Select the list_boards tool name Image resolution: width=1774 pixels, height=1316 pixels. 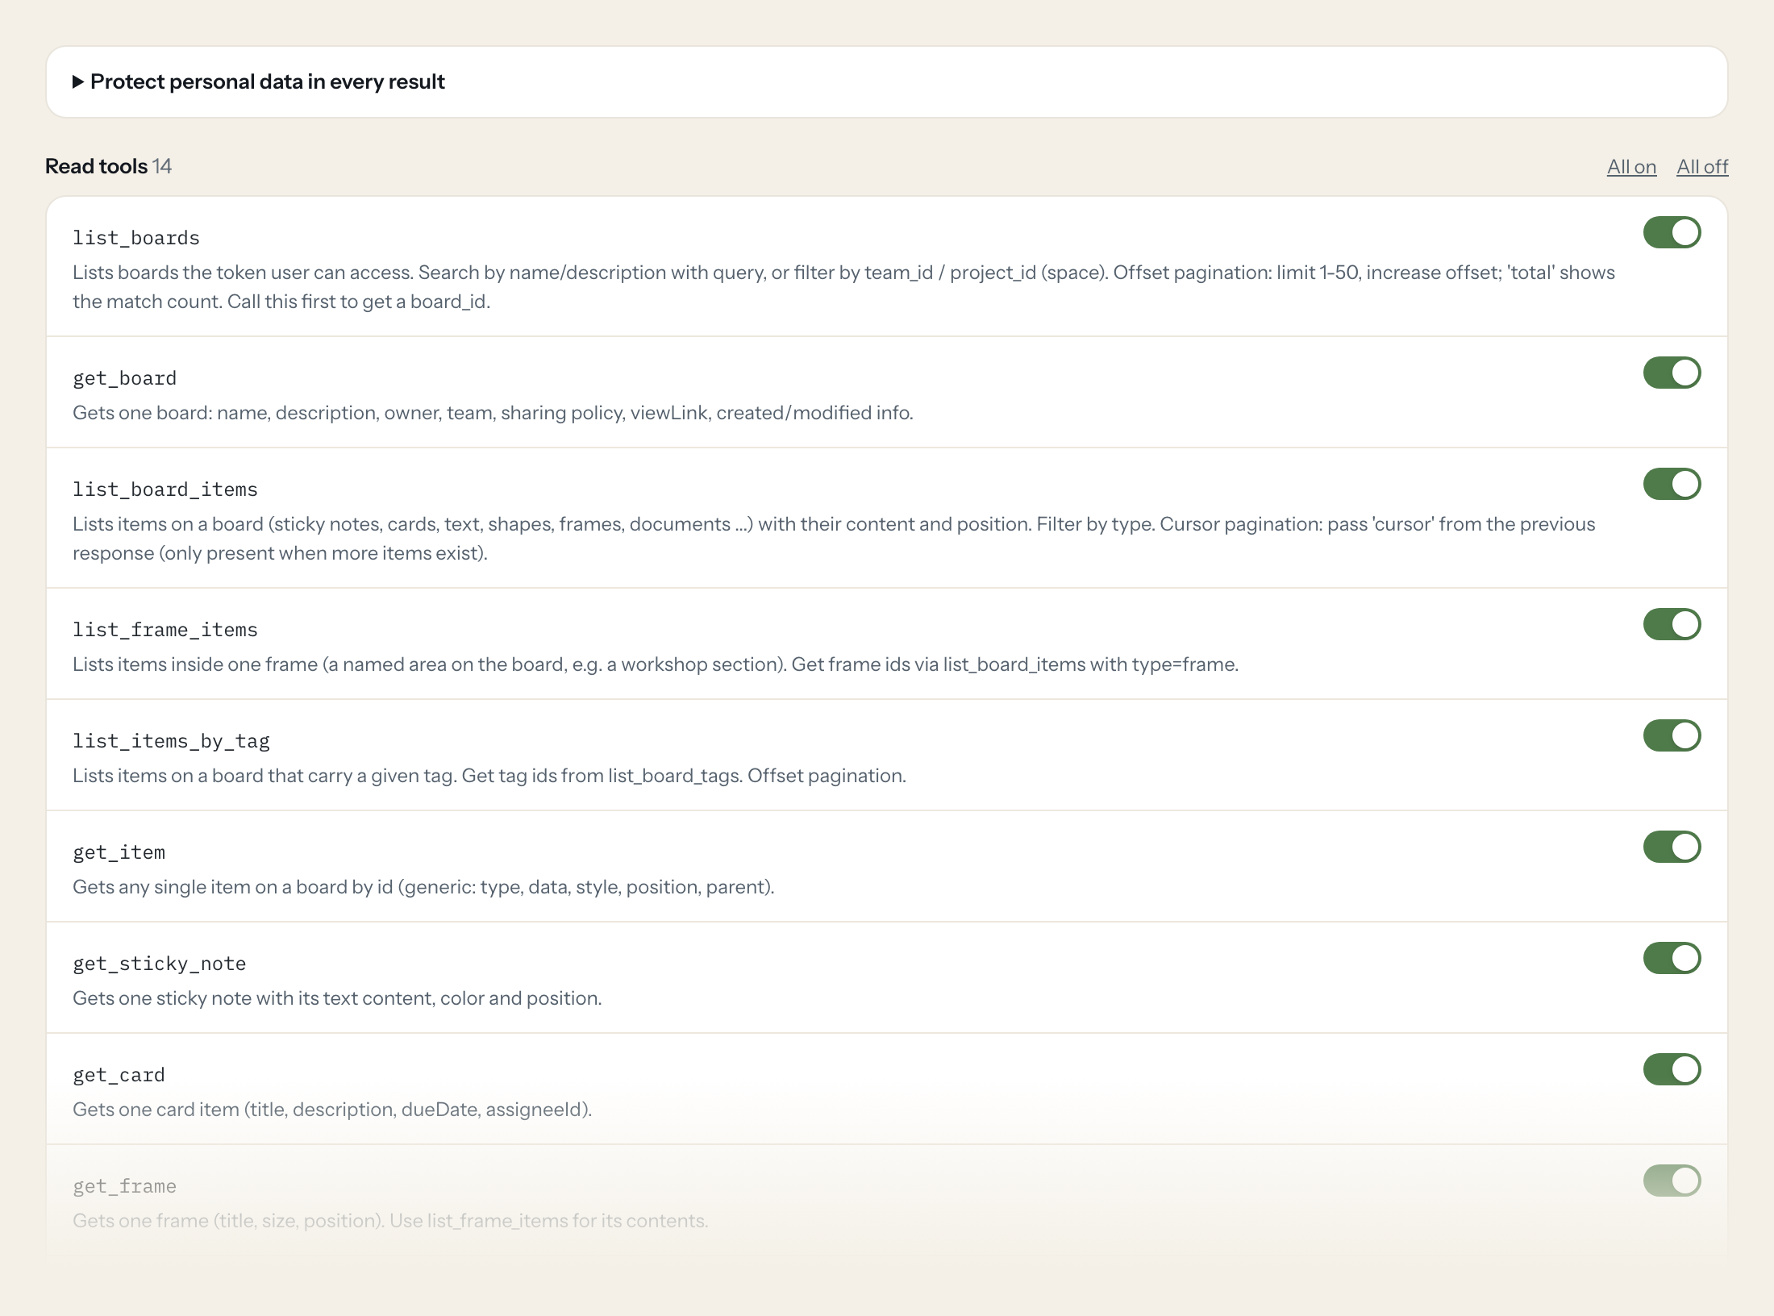(136, 238)
